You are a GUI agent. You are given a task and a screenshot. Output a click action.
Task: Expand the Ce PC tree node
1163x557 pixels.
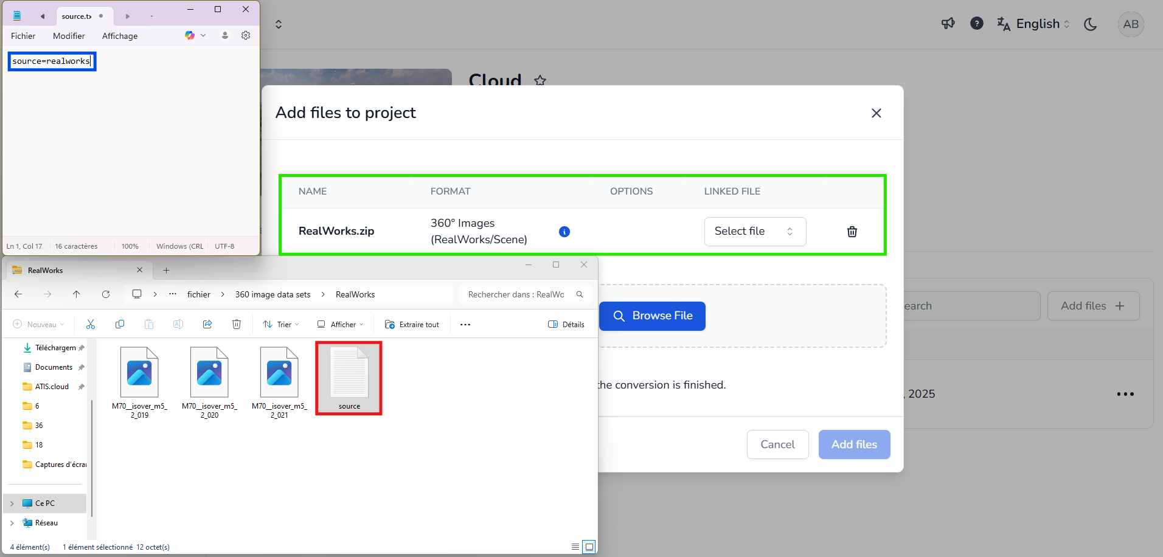coord(12,503)
